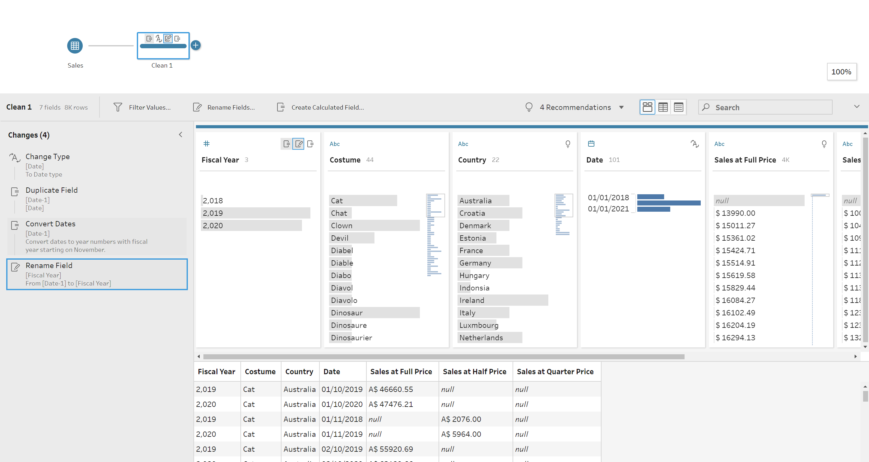Click the Date field change type icon
Screen dimensions: 869x462
coord(694,144)
